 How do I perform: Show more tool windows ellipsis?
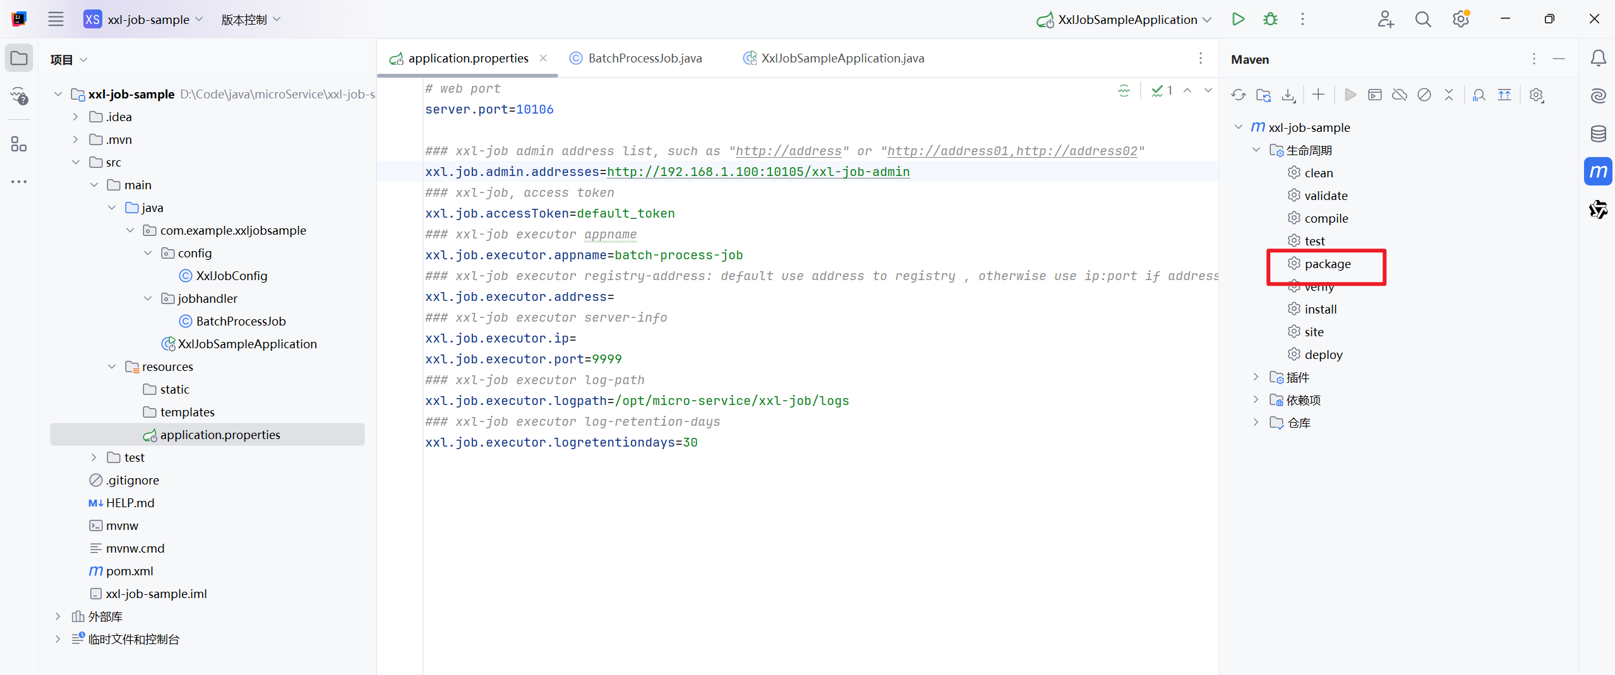[19, 182]
